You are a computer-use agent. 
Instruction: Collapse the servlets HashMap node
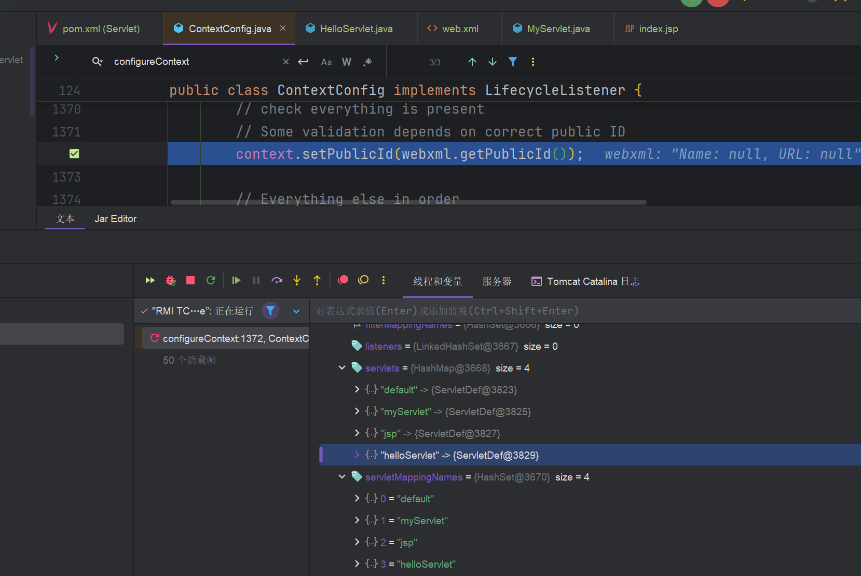click(342, 368)
